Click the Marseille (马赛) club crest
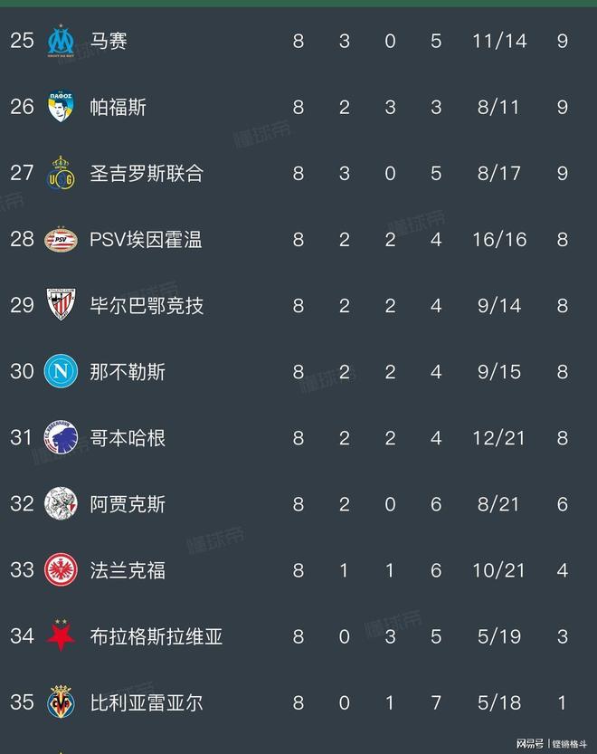This screenshot has width=597, height=754. [61, 42]
